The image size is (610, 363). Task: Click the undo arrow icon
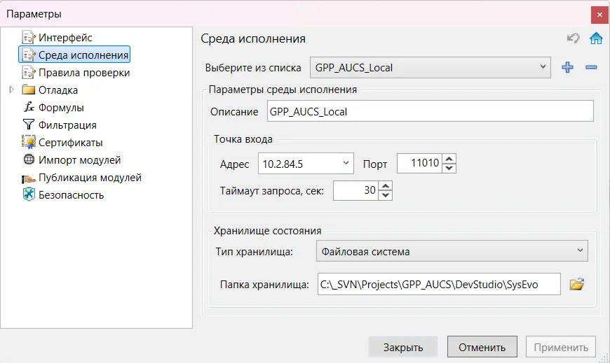[573, 38]
